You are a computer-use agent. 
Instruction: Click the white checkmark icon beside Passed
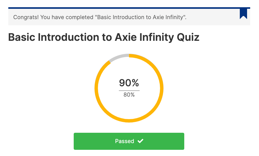click(140, 141)
